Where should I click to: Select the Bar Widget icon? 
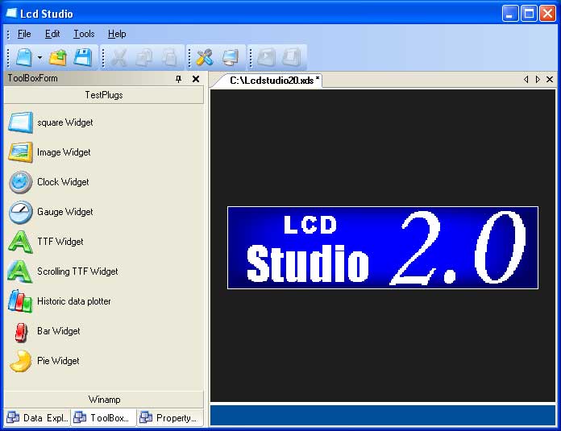point(21,332)
